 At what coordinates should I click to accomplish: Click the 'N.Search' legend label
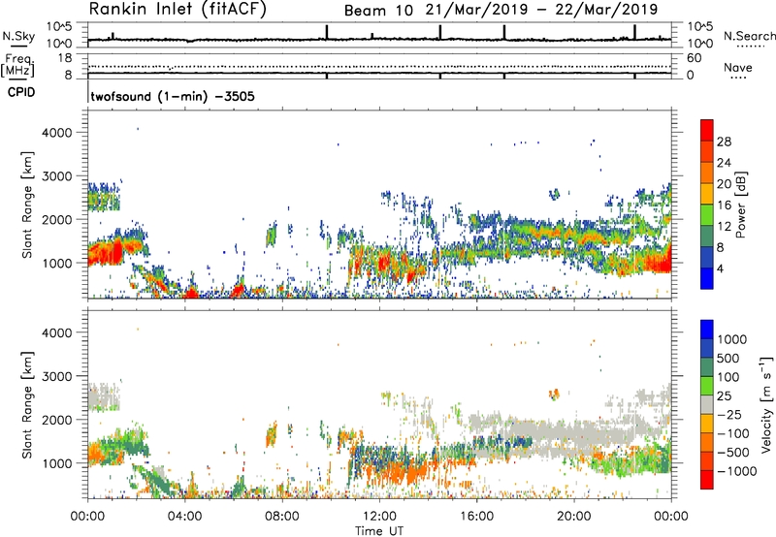[x=749, y=36]
